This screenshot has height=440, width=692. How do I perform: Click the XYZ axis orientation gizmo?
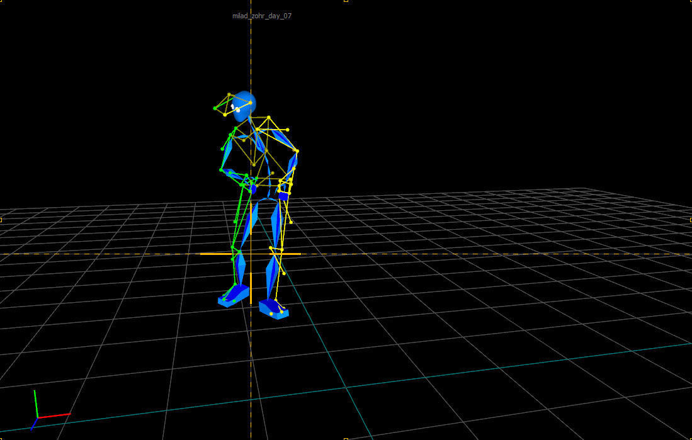click(x=50, y=410)
